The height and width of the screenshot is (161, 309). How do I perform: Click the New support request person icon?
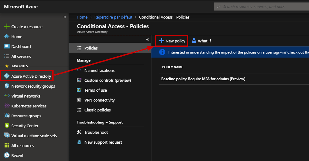point(79,142)
